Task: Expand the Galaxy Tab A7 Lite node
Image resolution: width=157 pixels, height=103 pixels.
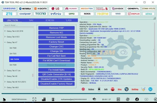Action: coord(5,70)
